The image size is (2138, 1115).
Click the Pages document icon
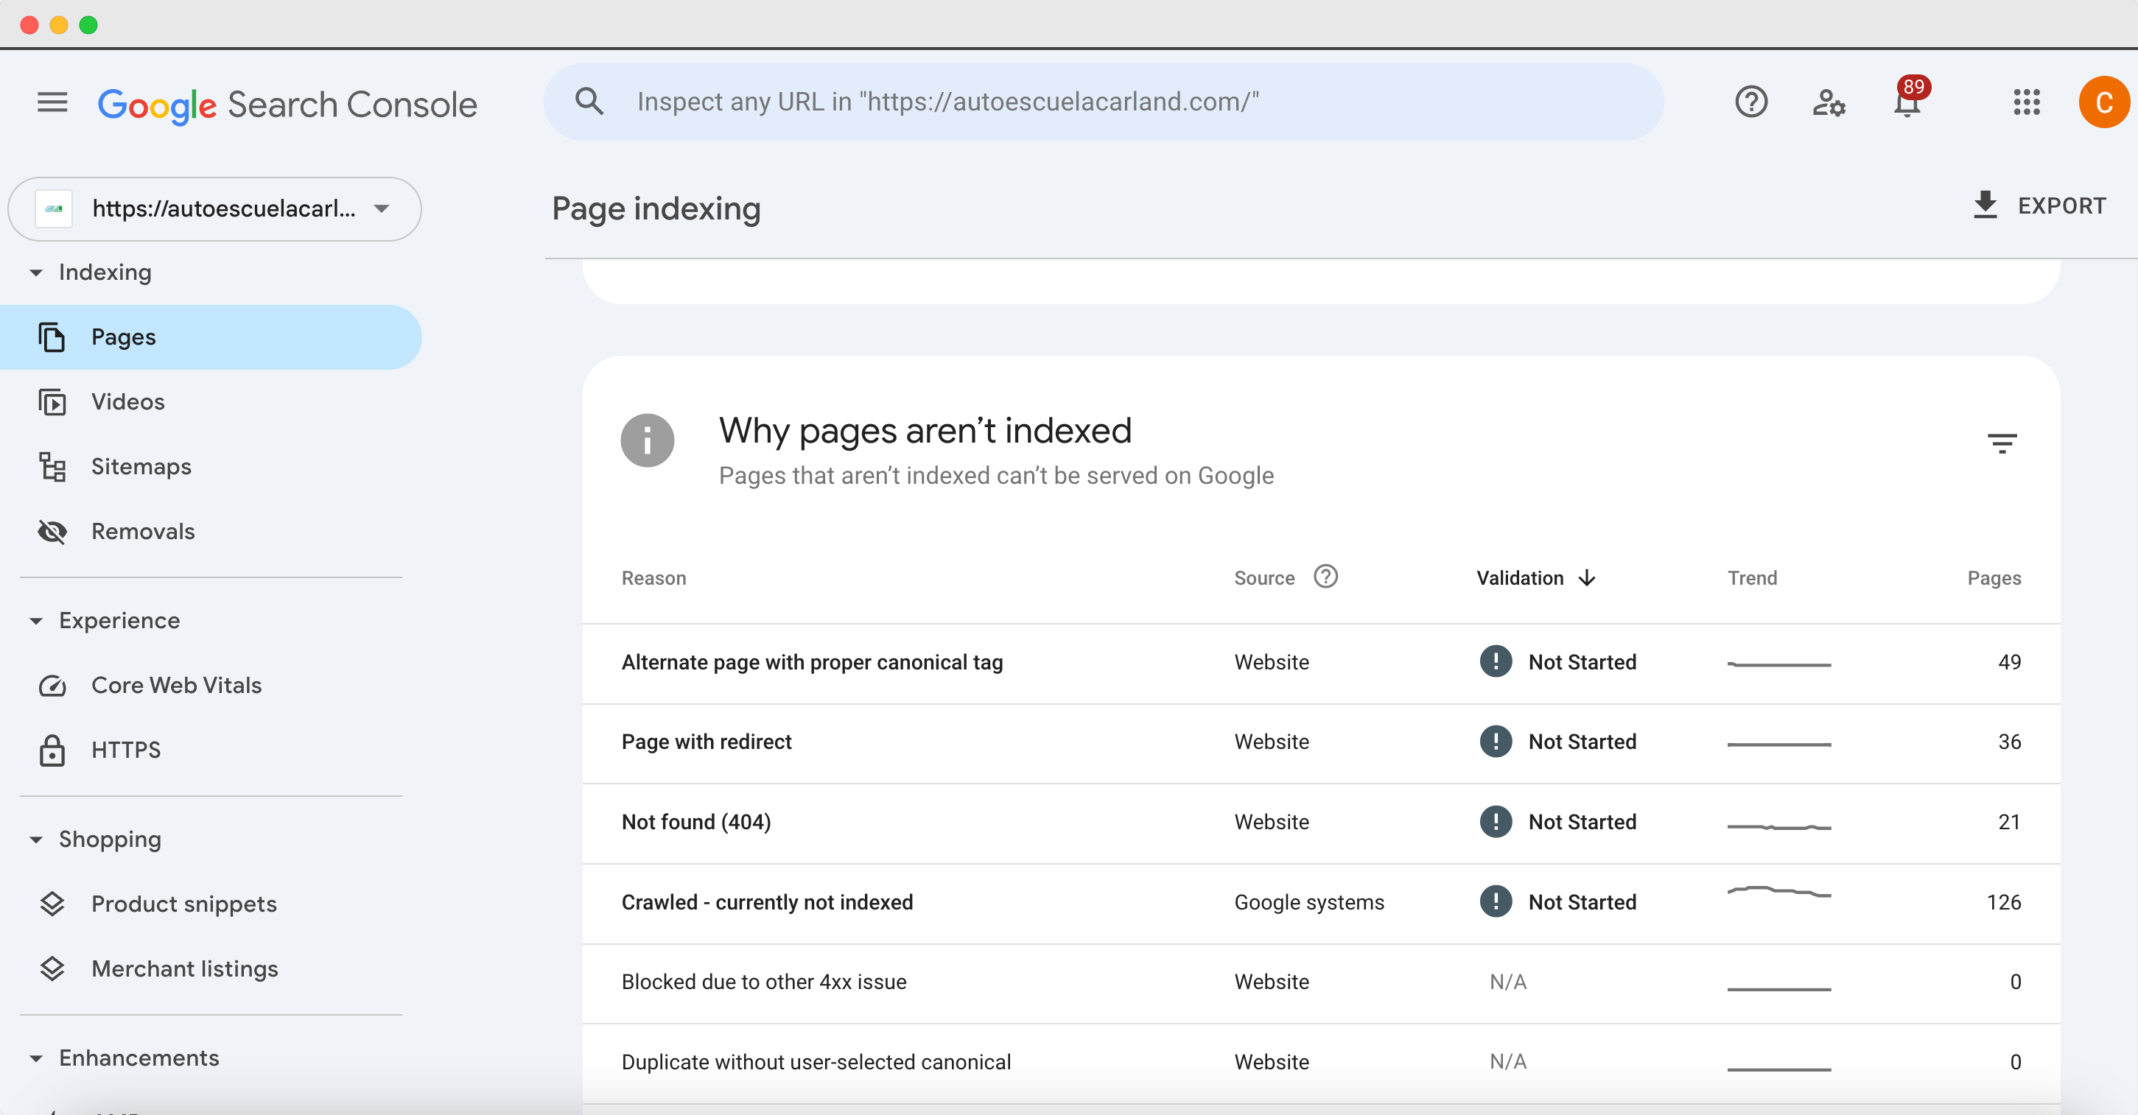(x=52, y=337)
